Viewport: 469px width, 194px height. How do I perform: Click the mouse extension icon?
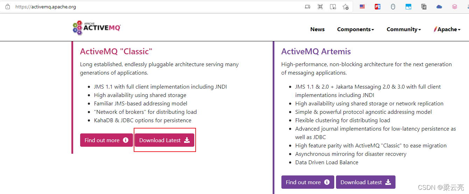[393, 7]
